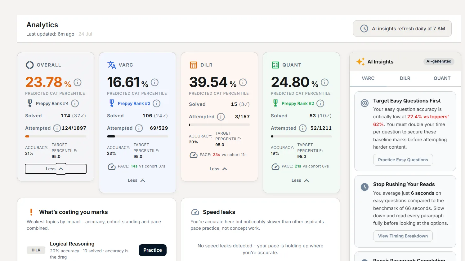Click info icon next to Quant Preppy Rank #2
This screenshot has width=465, height=261.
(x=320, y=103)
